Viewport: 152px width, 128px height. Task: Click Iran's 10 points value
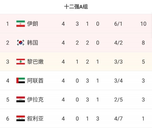[143, 24]
